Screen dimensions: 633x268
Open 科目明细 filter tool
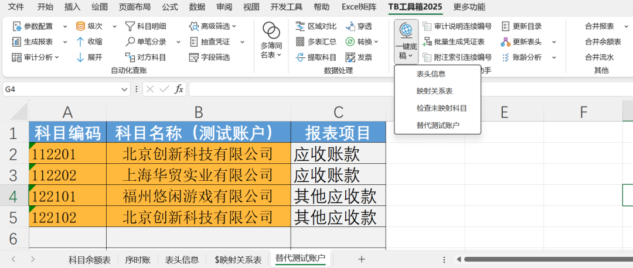tap(145, 26)
